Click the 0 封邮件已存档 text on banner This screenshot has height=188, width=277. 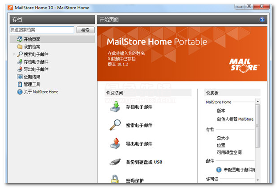pos(122,59)
